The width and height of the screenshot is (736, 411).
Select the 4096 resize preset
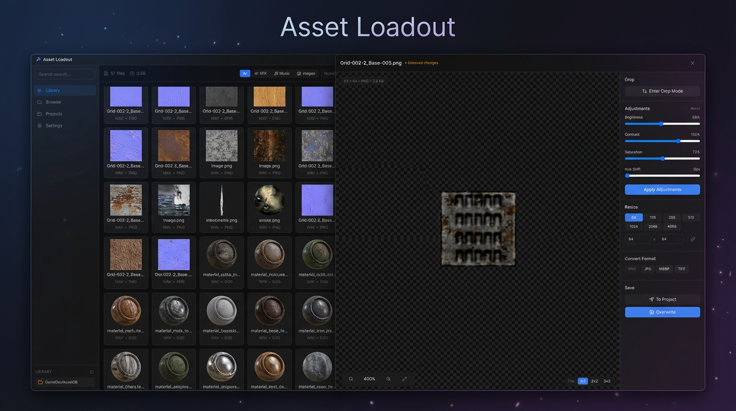pos(672,226)
